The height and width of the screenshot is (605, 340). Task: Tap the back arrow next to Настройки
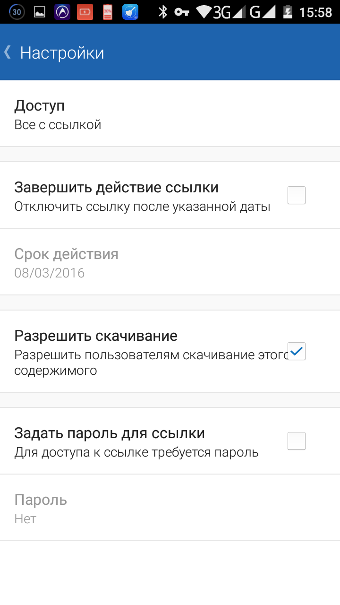click(8, 52)
